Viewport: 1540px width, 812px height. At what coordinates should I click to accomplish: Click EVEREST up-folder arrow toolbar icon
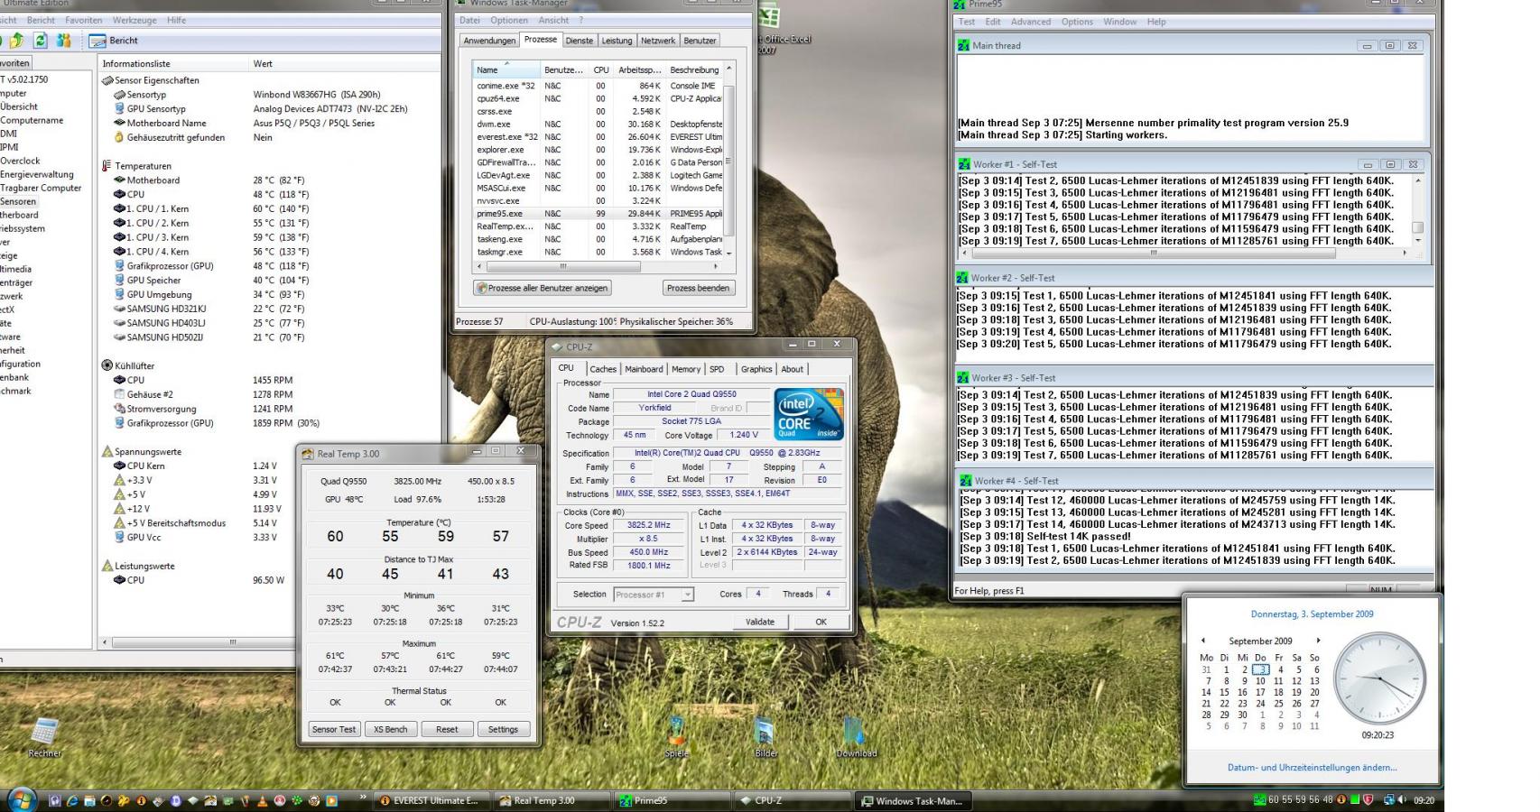point(16,41)
